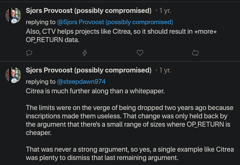Follow the @steepdawn974 mention link
The height and width of the screenshot is (165, 240).
(x=81, y=82)
